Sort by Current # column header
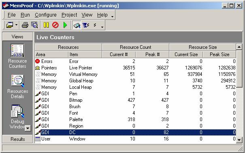Screen dimensions: 245x153 tap(119, 54)
